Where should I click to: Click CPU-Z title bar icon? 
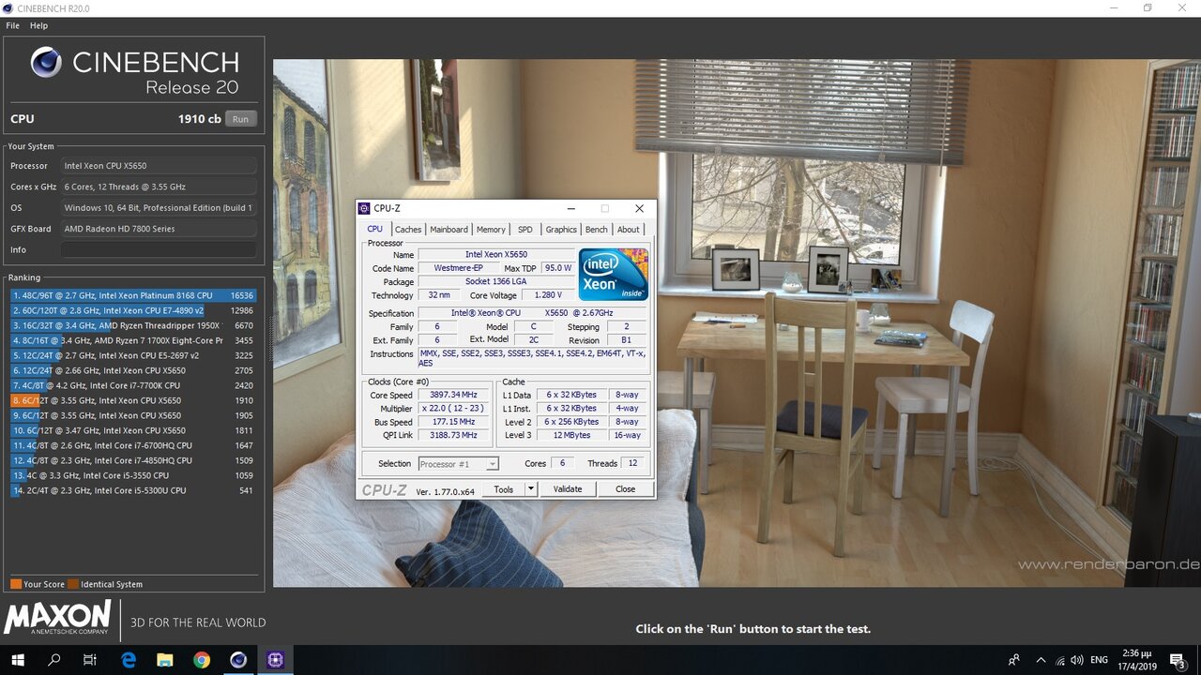click(364, 208)
